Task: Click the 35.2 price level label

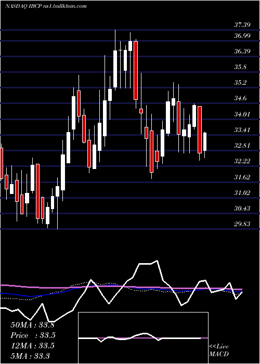Action: 240,83
